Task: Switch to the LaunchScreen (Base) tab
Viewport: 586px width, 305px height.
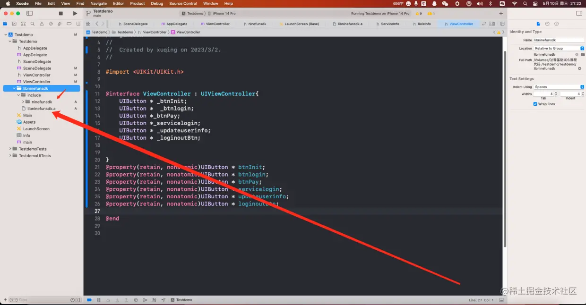Action: click(299, 24)
